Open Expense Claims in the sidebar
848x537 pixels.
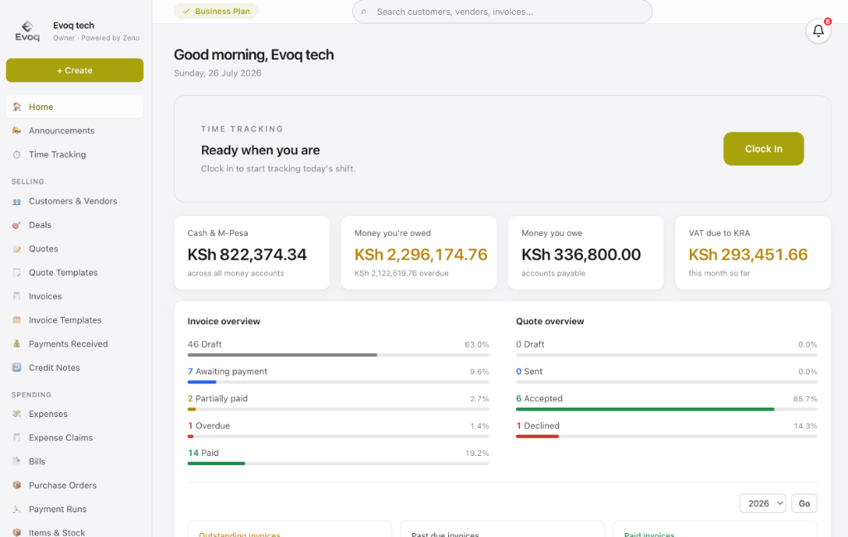point(75,438)
